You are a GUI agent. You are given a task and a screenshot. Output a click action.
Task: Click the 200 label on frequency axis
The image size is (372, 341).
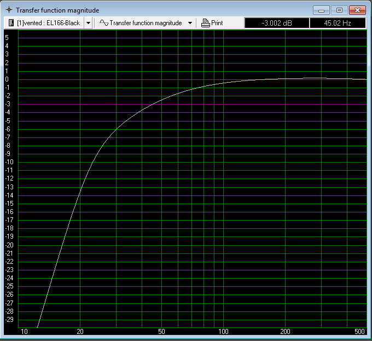285,332
